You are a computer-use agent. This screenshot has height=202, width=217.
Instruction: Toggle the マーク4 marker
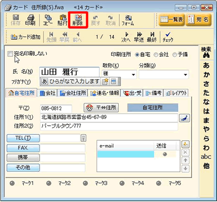click(x=122, y=184)
